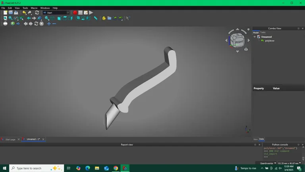Collapse the Unnamed document tree node

click(x=255, y=37)
